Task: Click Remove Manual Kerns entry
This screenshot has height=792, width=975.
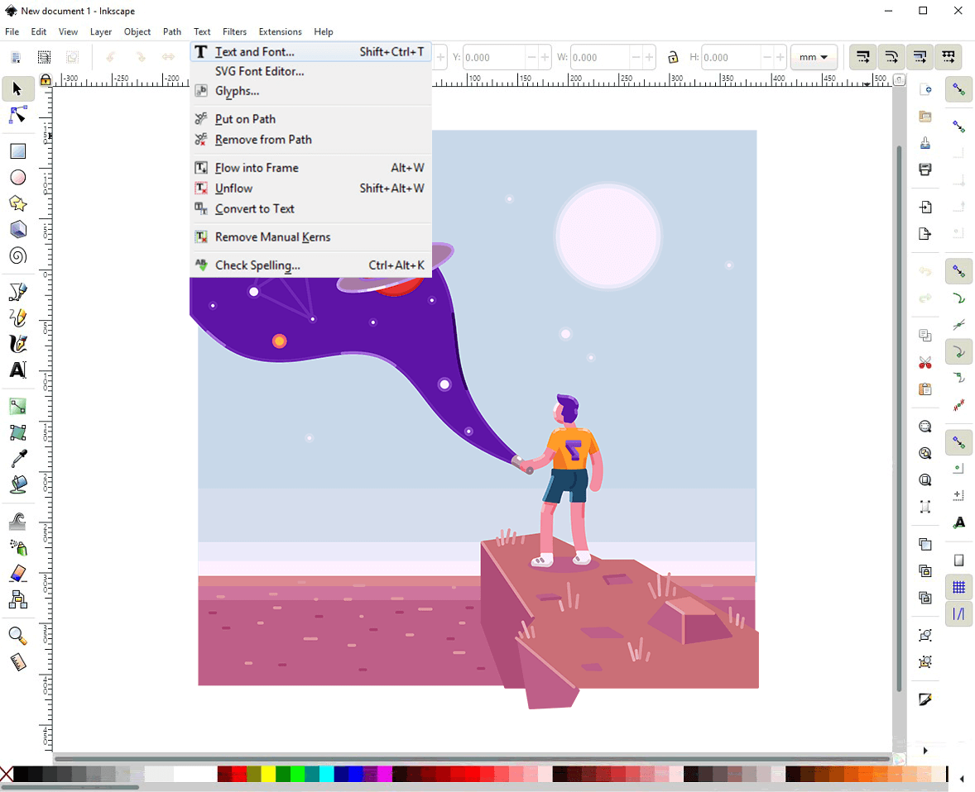Action: tap(273, 237)
